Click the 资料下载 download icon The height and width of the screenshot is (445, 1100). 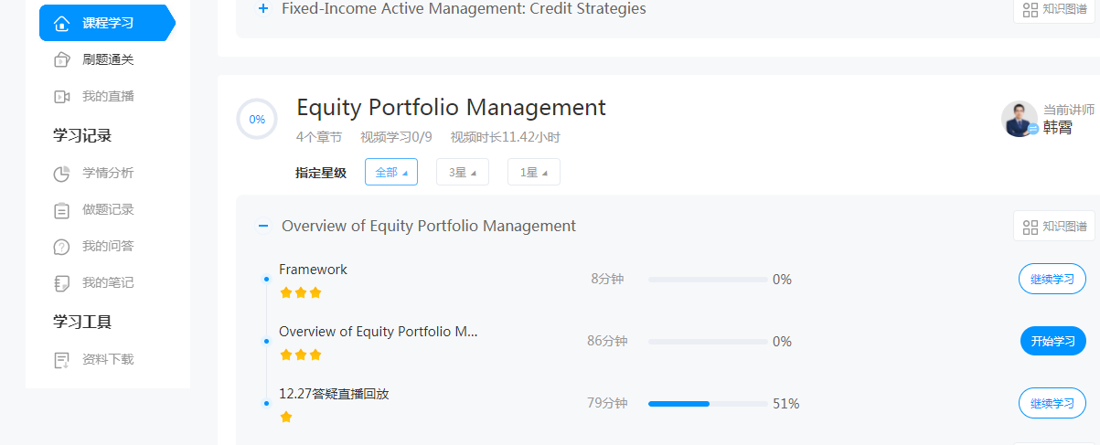click(62, 360)
